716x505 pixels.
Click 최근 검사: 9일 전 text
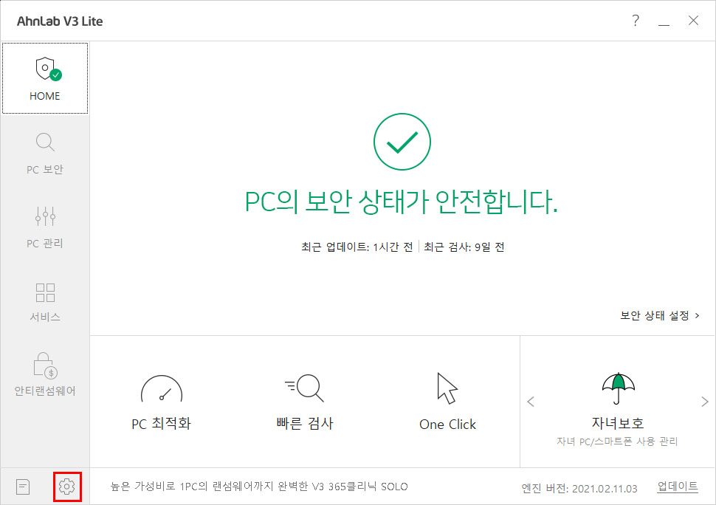(x=464, y=247)
